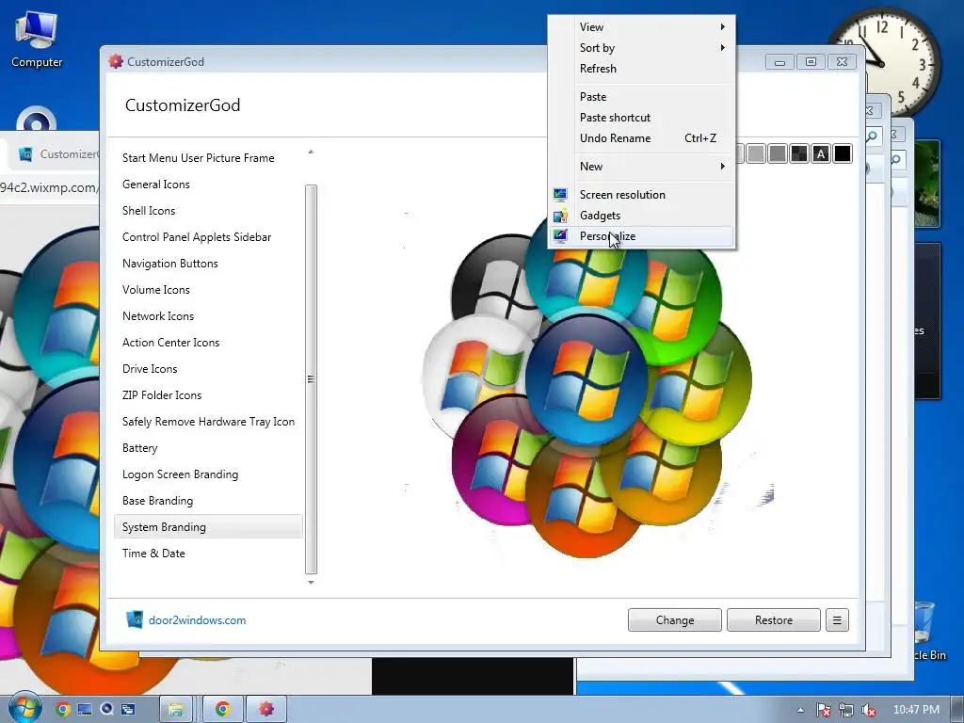The image size is (964, 723).
Task: Select Action Center Icons category
Action: [x=208, y=343]
